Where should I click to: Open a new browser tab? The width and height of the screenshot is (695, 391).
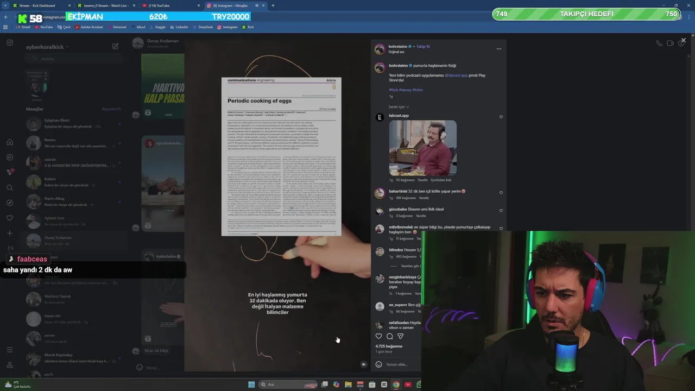point(273,5)
